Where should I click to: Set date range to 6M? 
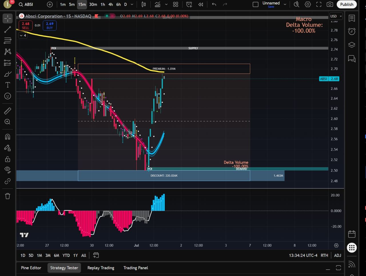tap(57, 255)
